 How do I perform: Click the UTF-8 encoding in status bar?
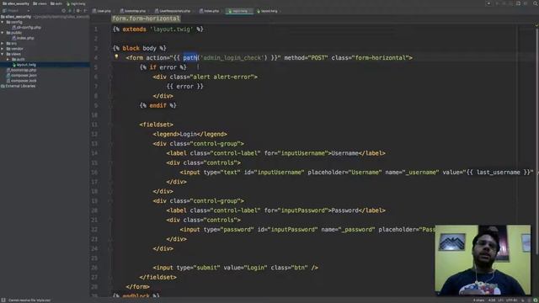click(x=511, y=300)
